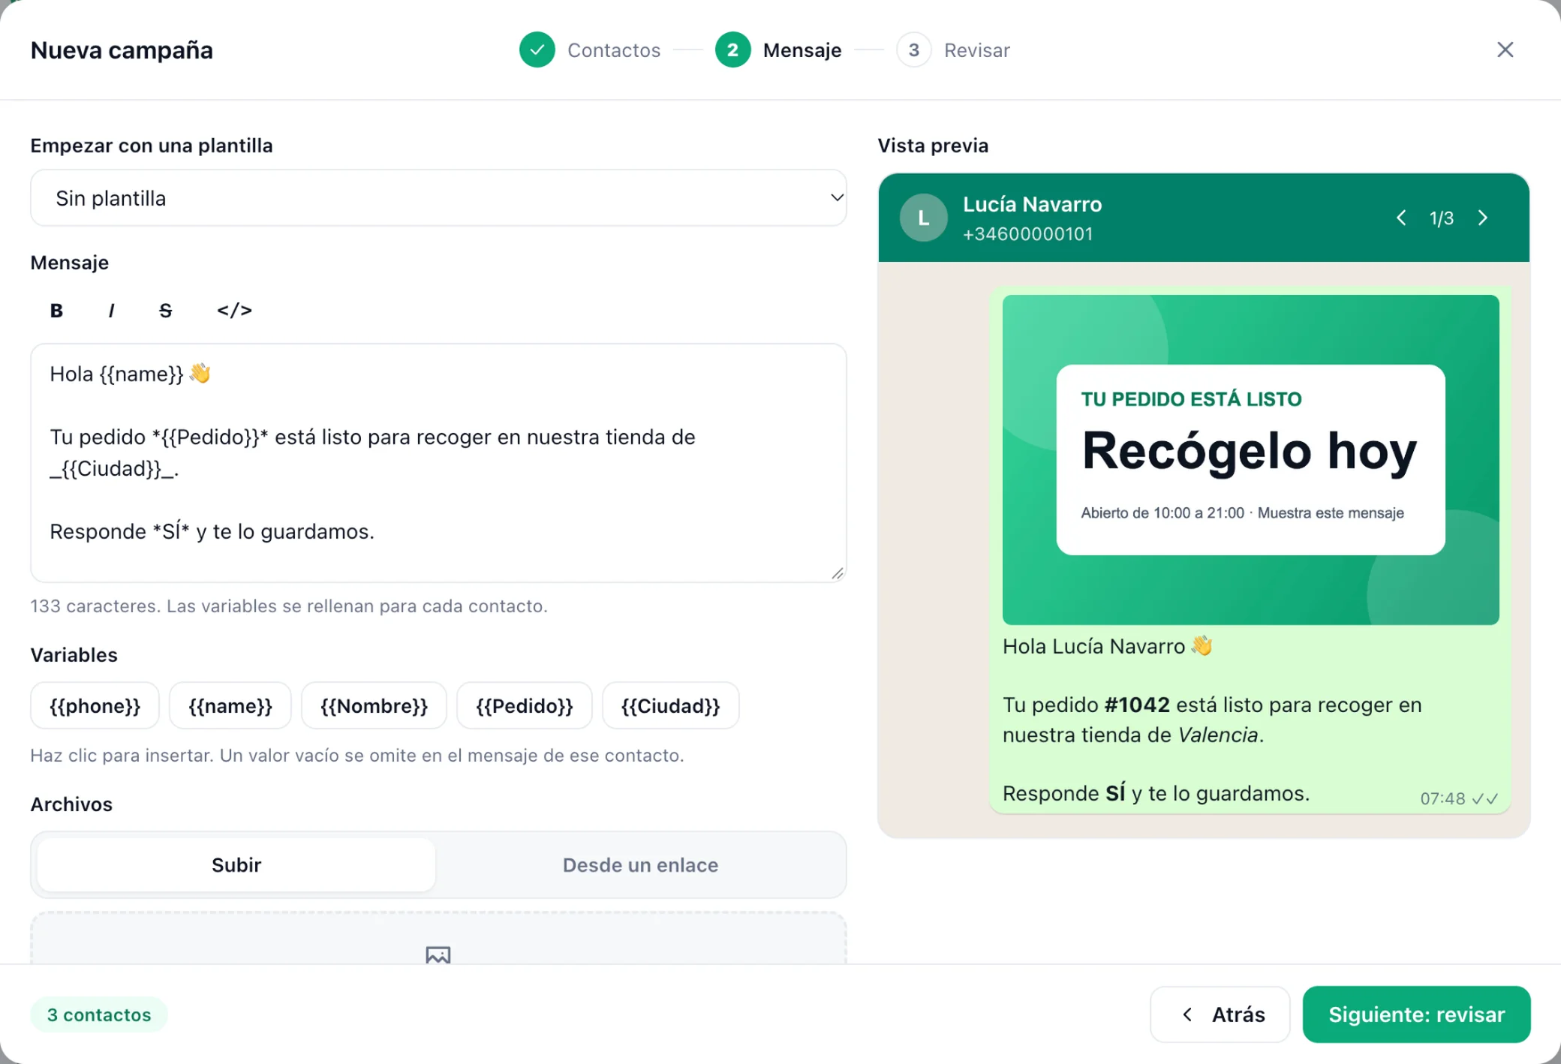Screen dimensions: 1561x1064
Task: Insert the {{Pedido}} variable
Action: [525, 705]
